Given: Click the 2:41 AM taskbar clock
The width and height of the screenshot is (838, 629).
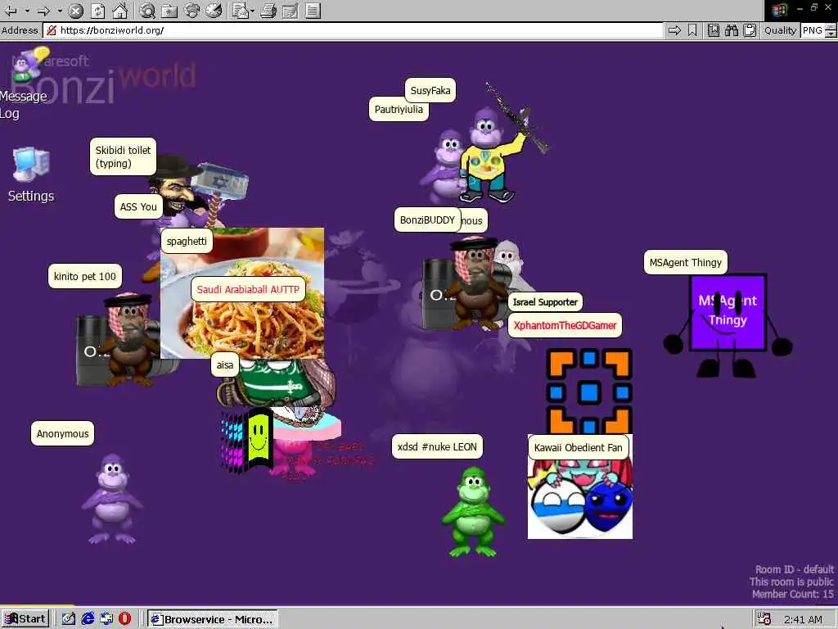Looking at the screenshot, I should tap(804, 619).
